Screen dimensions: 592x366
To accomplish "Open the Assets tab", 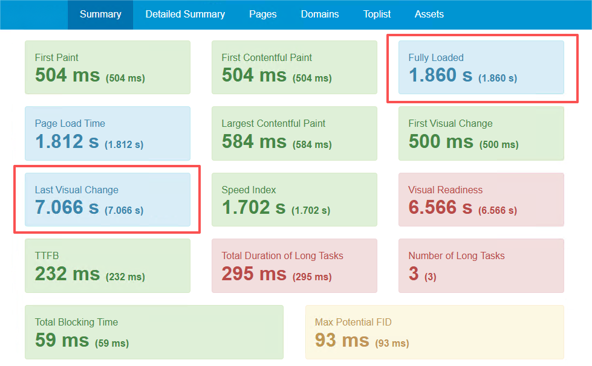I will (429, 14).
